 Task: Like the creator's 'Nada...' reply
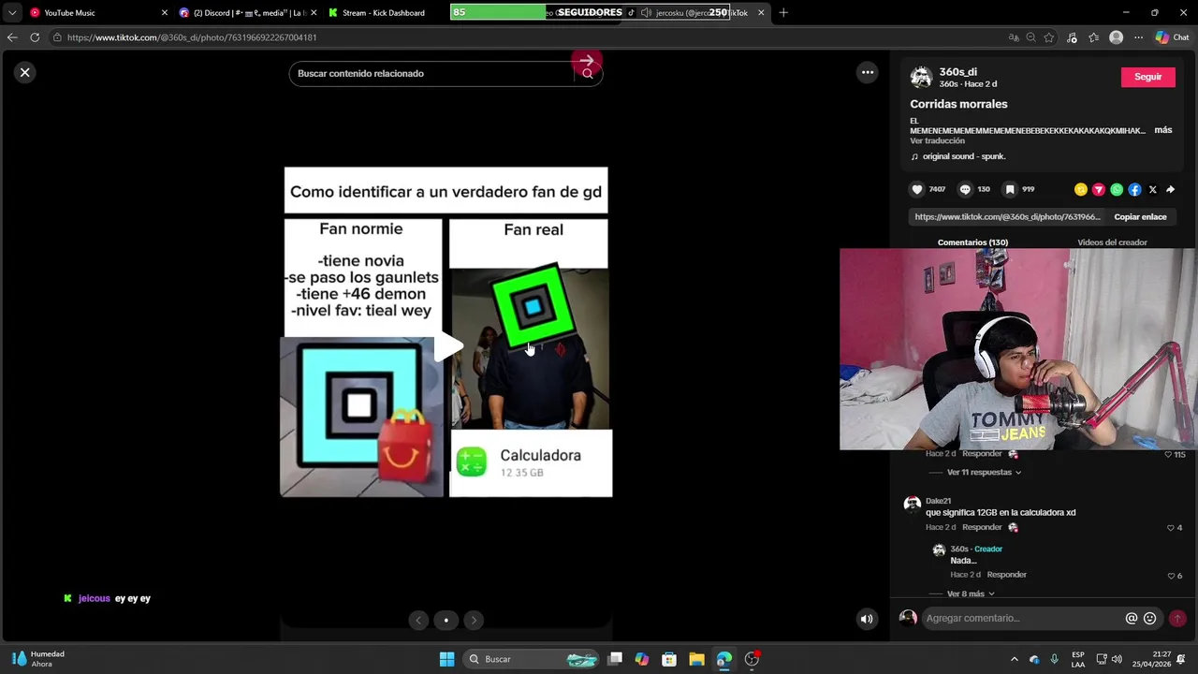click(x=1170, y=576)
